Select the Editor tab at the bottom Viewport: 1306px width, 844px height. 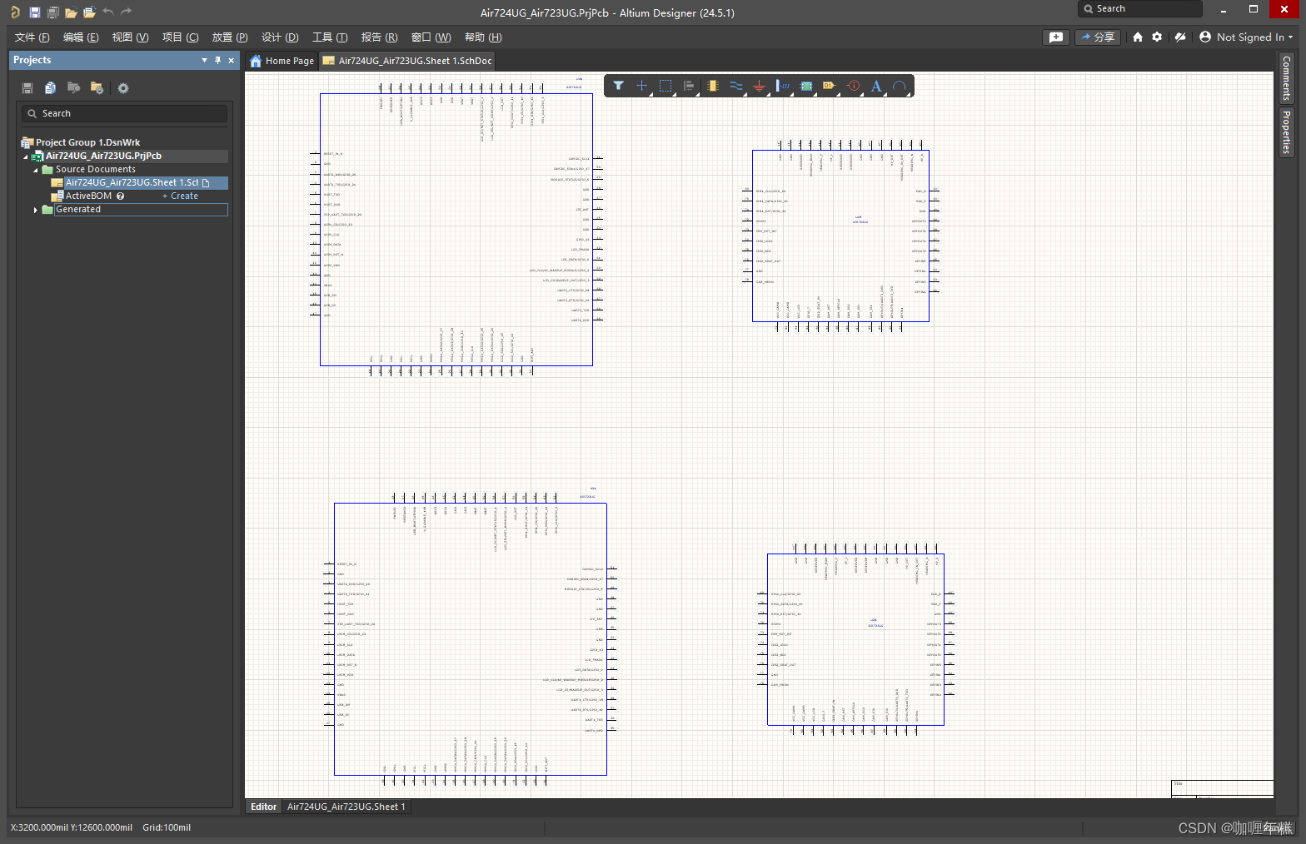pos(263,807)
